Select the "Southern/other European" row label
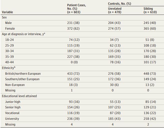The image size is (164, 128). pos(22,79)
